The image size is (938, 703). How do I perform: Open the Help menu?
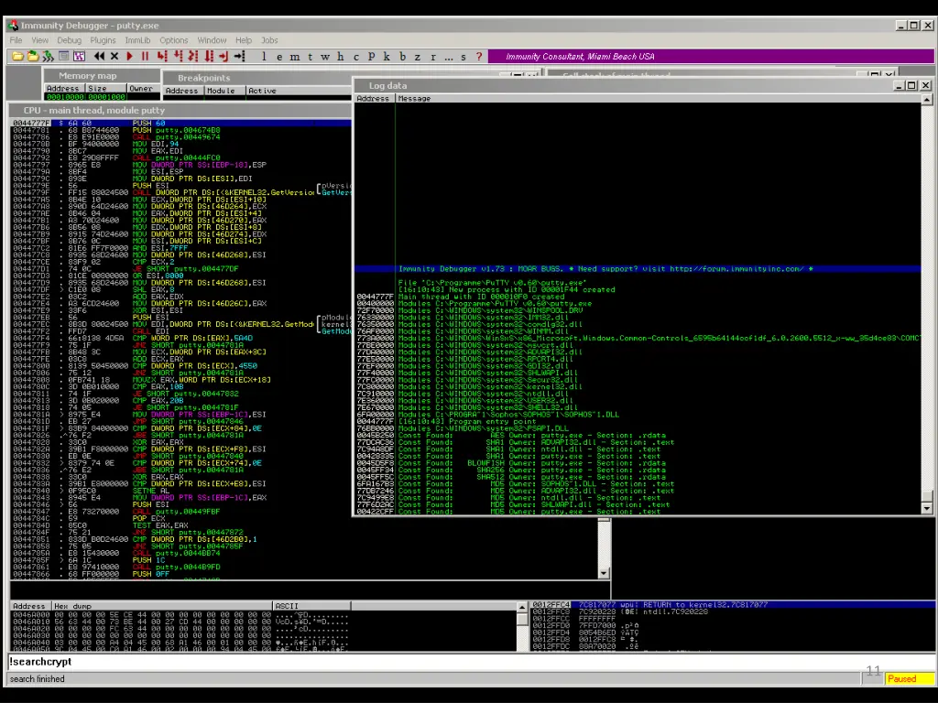point(244,40)
